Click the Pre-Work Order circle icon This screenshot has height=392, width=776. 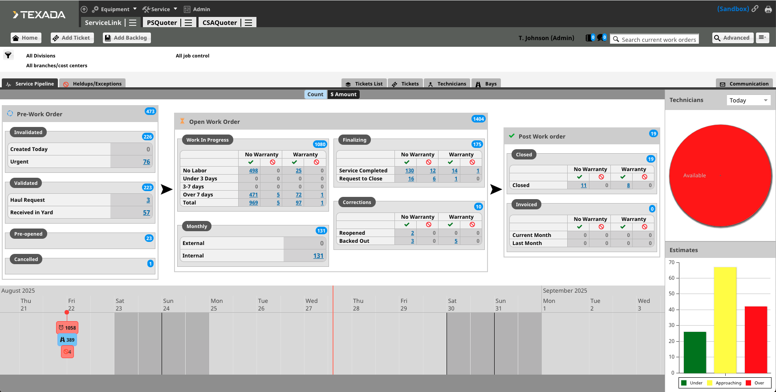point(10,114)
